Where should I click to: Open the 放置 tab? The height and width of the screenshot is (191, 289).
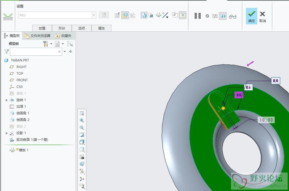tap(42, 28)
